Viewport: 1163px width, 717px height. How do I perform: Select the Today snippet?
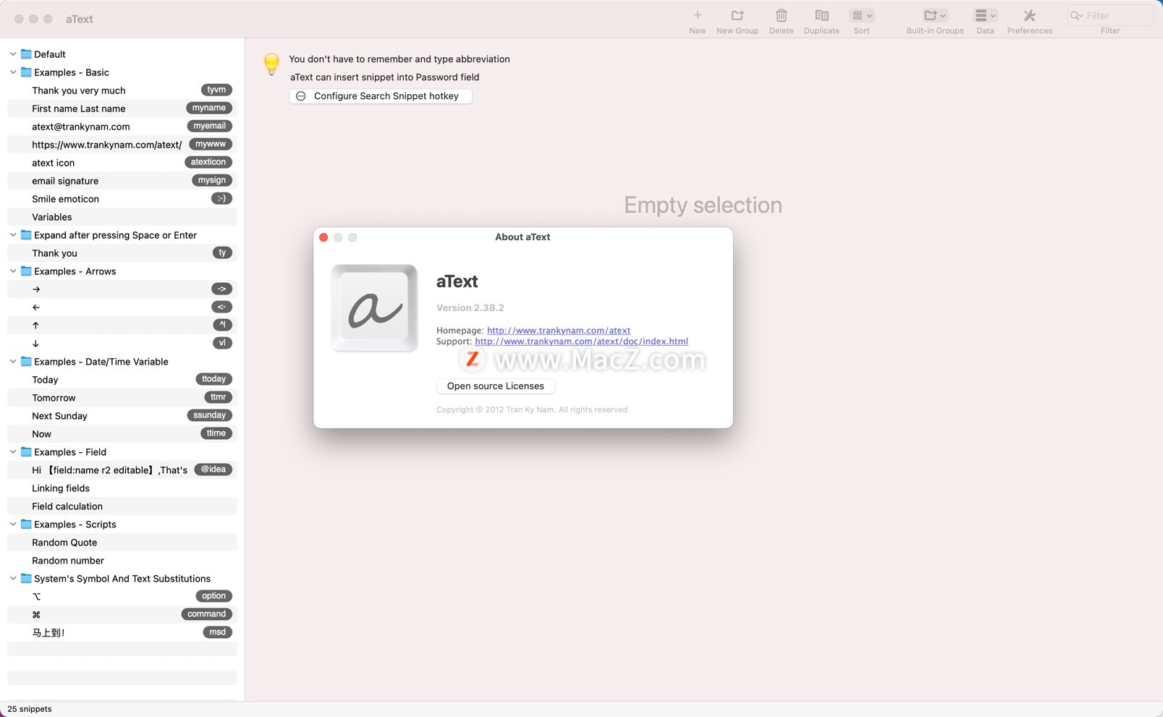(x=122, y=380)
